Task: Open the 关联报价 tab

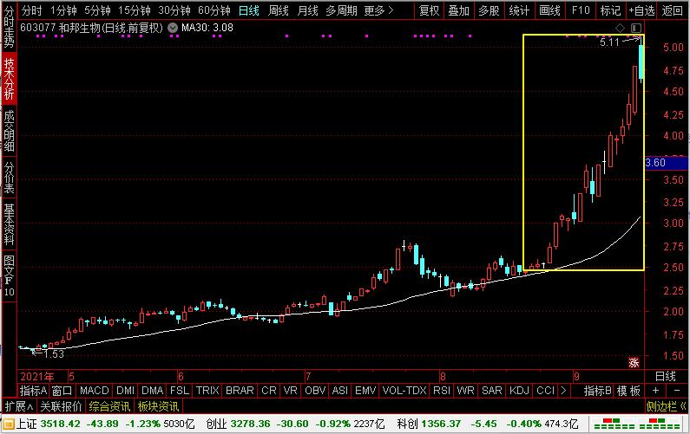Action: coord(61,406)
